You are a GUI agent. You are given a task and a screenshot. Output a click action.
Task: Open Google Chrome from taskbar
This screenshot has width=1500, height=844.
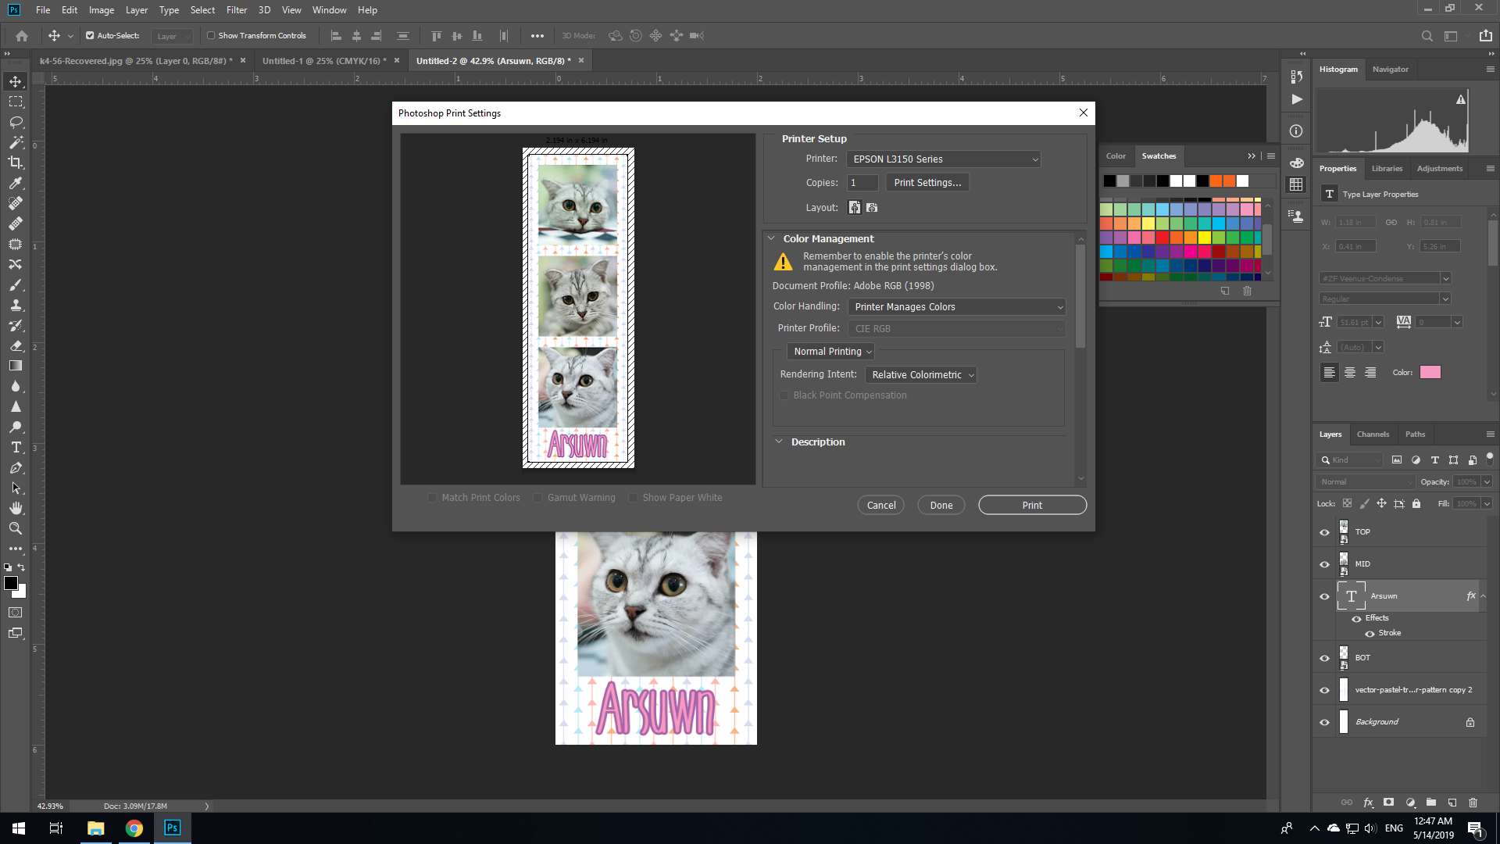[134, 828]
